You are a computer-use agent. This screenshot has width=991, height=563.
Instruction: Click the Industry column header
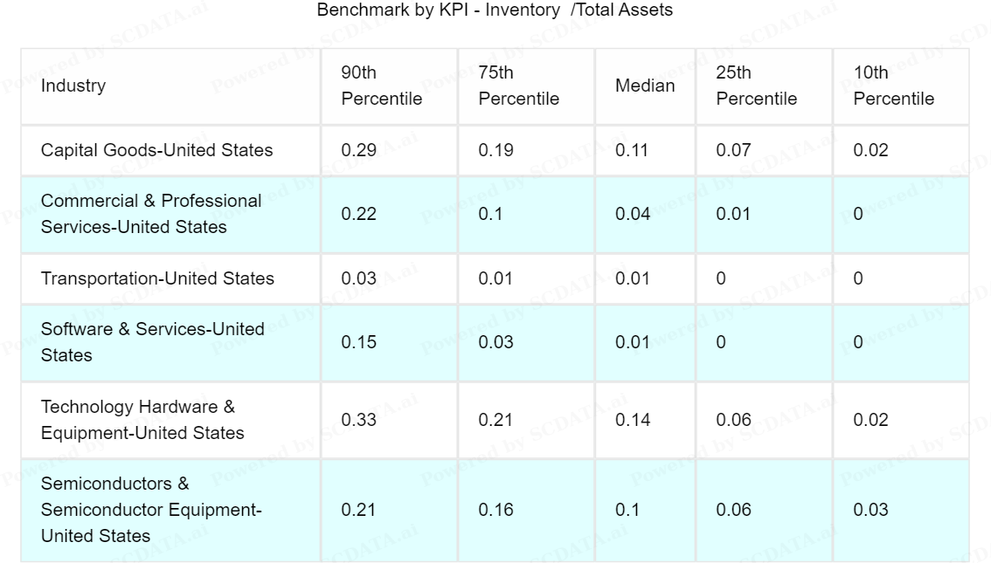73,86
